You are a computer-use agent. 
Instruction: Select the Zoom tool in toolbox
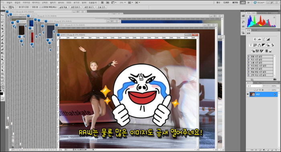point(2,88)
